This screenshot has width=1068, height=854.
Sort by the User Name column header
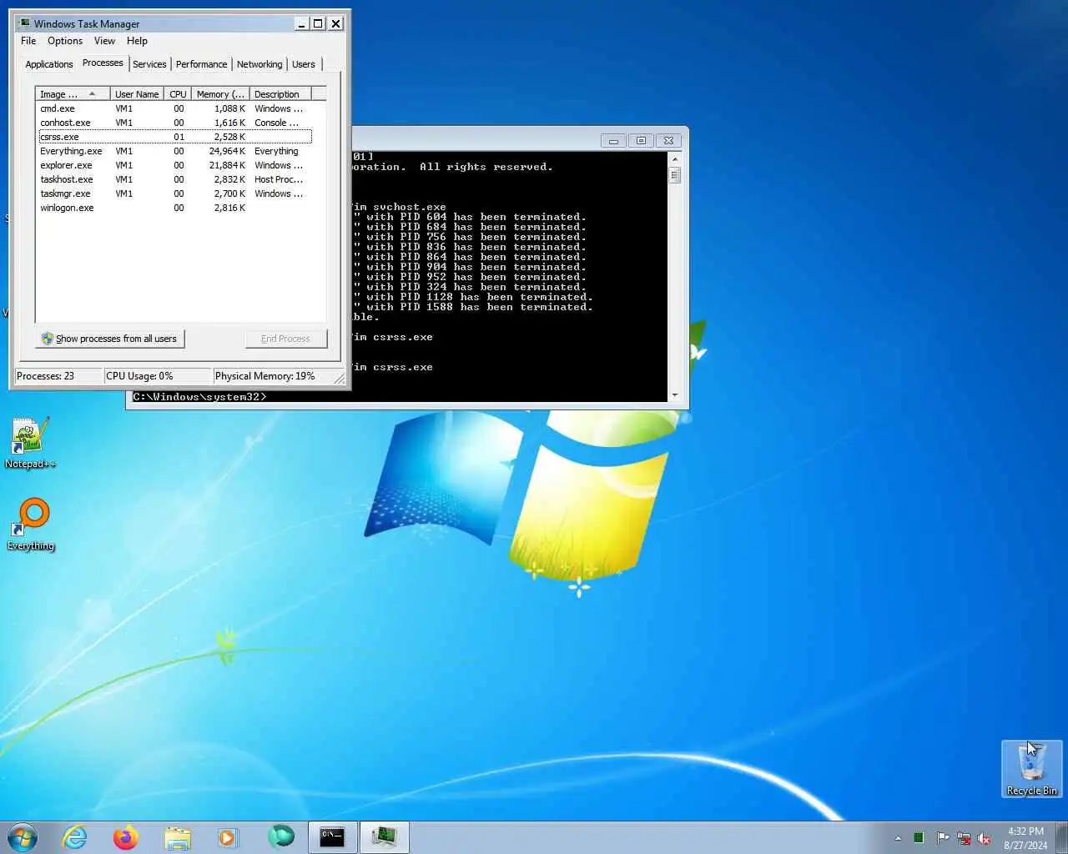click(x=137, y=94)
